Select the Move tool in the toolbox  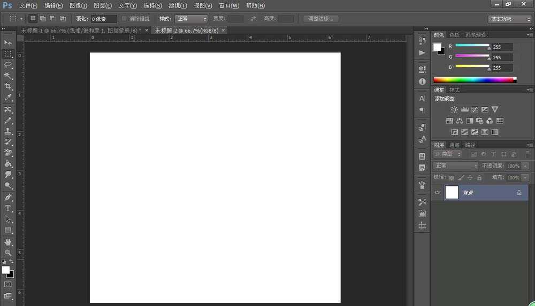click(8, 42)
